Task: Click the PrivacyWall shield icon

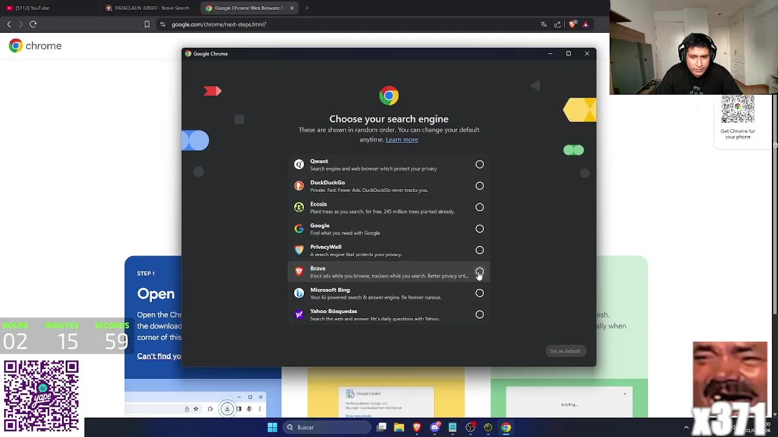Action: pos(299,250)
